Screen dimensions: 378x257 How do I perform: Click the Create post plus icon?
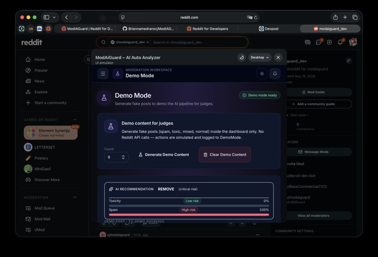tap(329, 42)
